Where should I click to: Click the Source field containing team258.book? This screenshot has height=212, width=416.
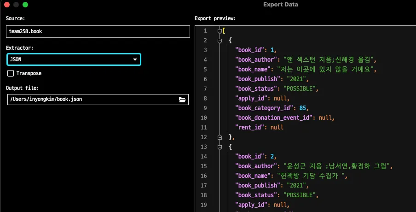[x=98, y=31]
